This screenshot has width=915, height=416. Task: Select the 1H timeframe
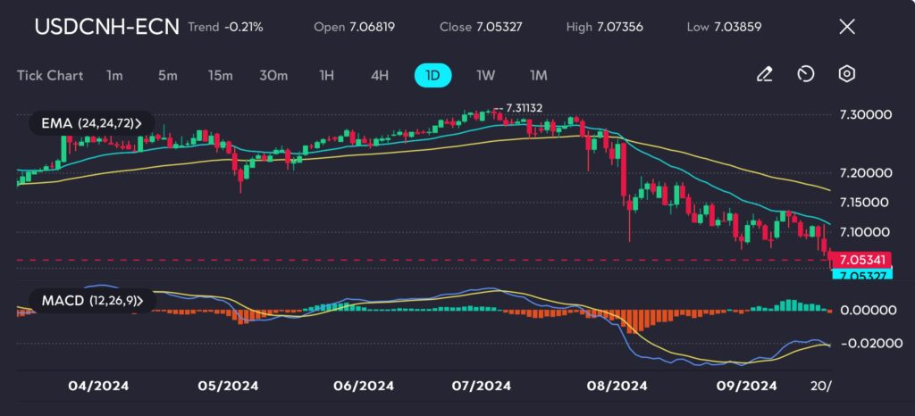(x=327, y=75)
